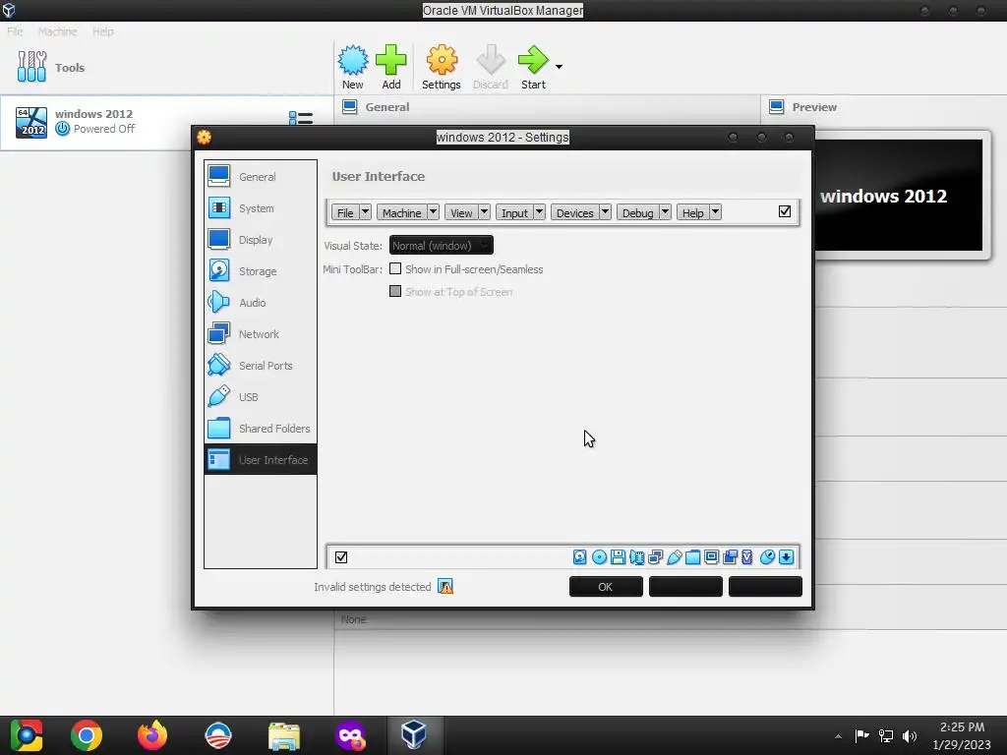Expand the Devices menu dropdown arrow
The width and height of the screenshot is (1007, 755).
pyautogui.click(x=605, y=212)
